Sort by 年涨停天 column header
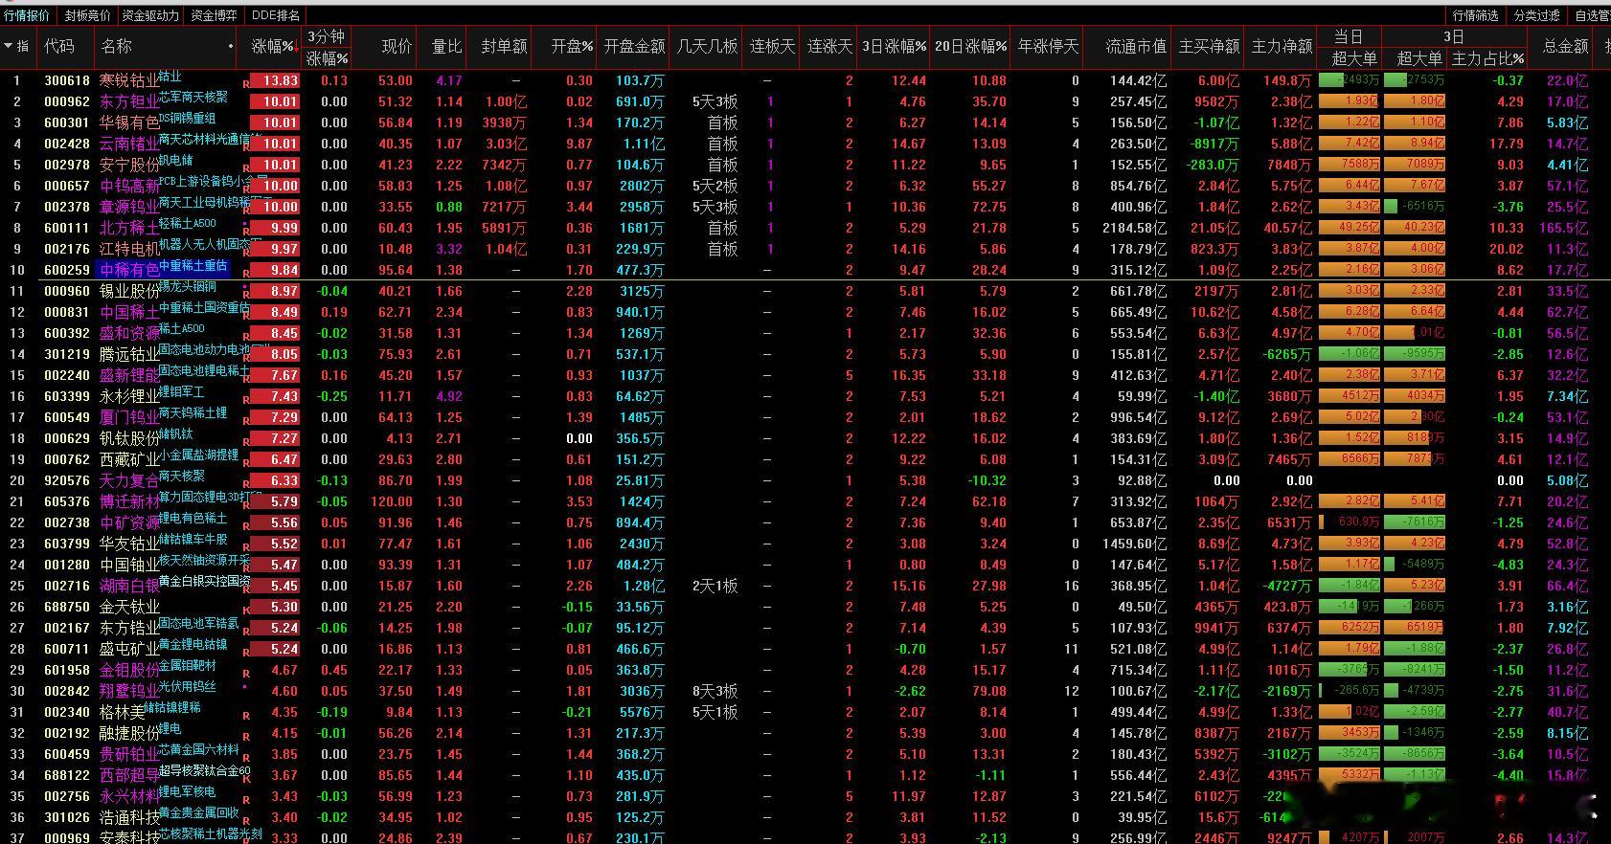This screenshot has width=1611, height=844. (x=1048, y=46)
